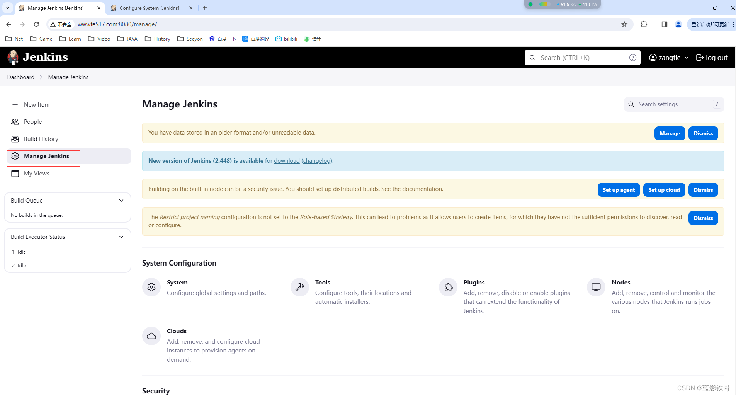Open the documentation link

(x=417, y=189)
